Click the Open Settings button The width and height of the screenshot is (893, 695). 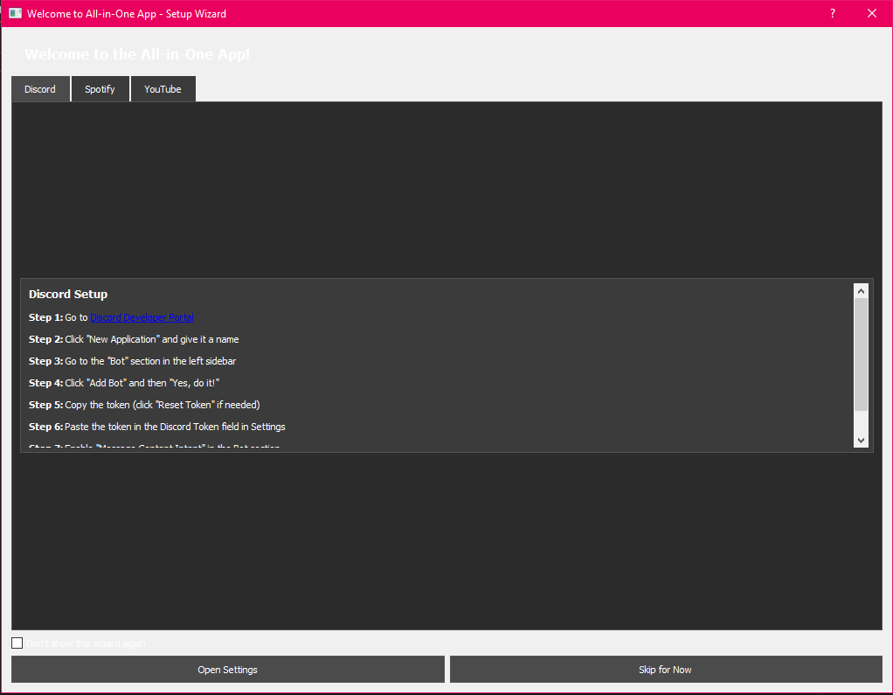[x=227, y=670]
